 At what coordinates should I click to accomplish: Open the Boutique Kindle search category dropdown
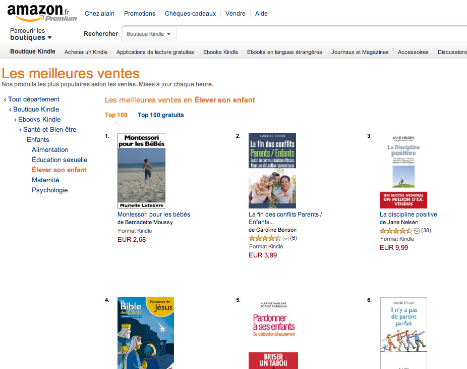[149, 34]
